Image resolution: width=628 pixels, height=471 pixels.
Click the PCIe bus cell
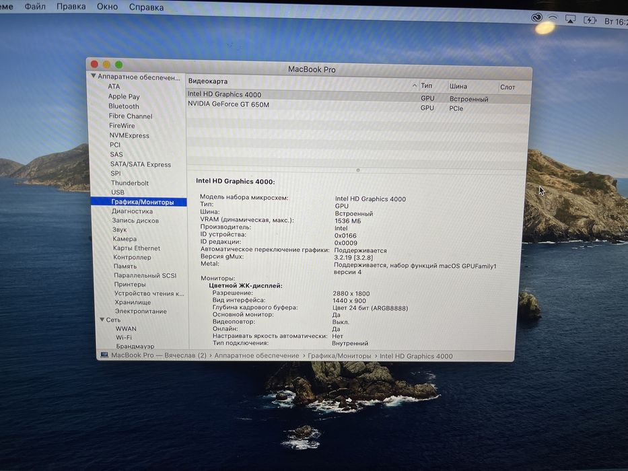point(456,108)
